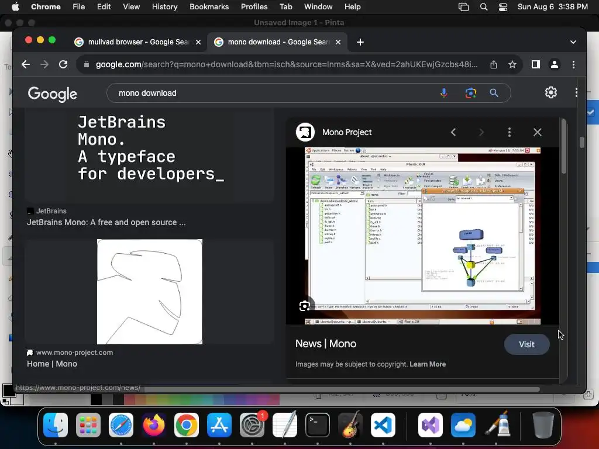Launch Firefox from the Dock
Viewport: 599px width, 449px height.
(154, 425)
